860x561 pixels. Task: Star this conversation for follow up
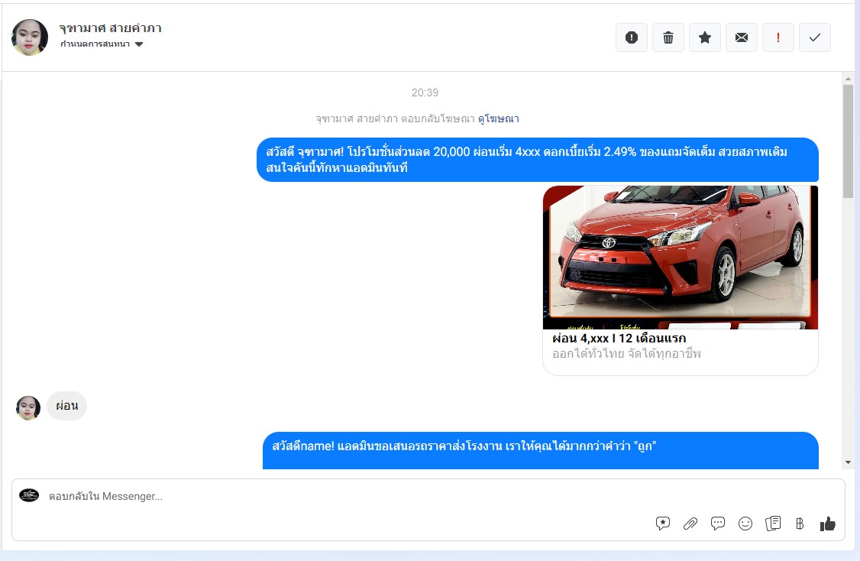click(x=705, y=37)
